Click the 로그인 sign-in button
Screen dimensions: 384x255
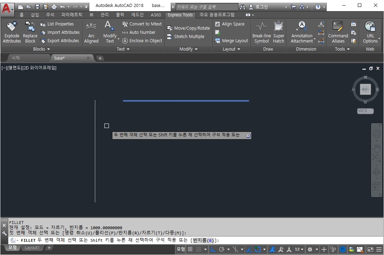pyautogui.click(x=261, y=7)
